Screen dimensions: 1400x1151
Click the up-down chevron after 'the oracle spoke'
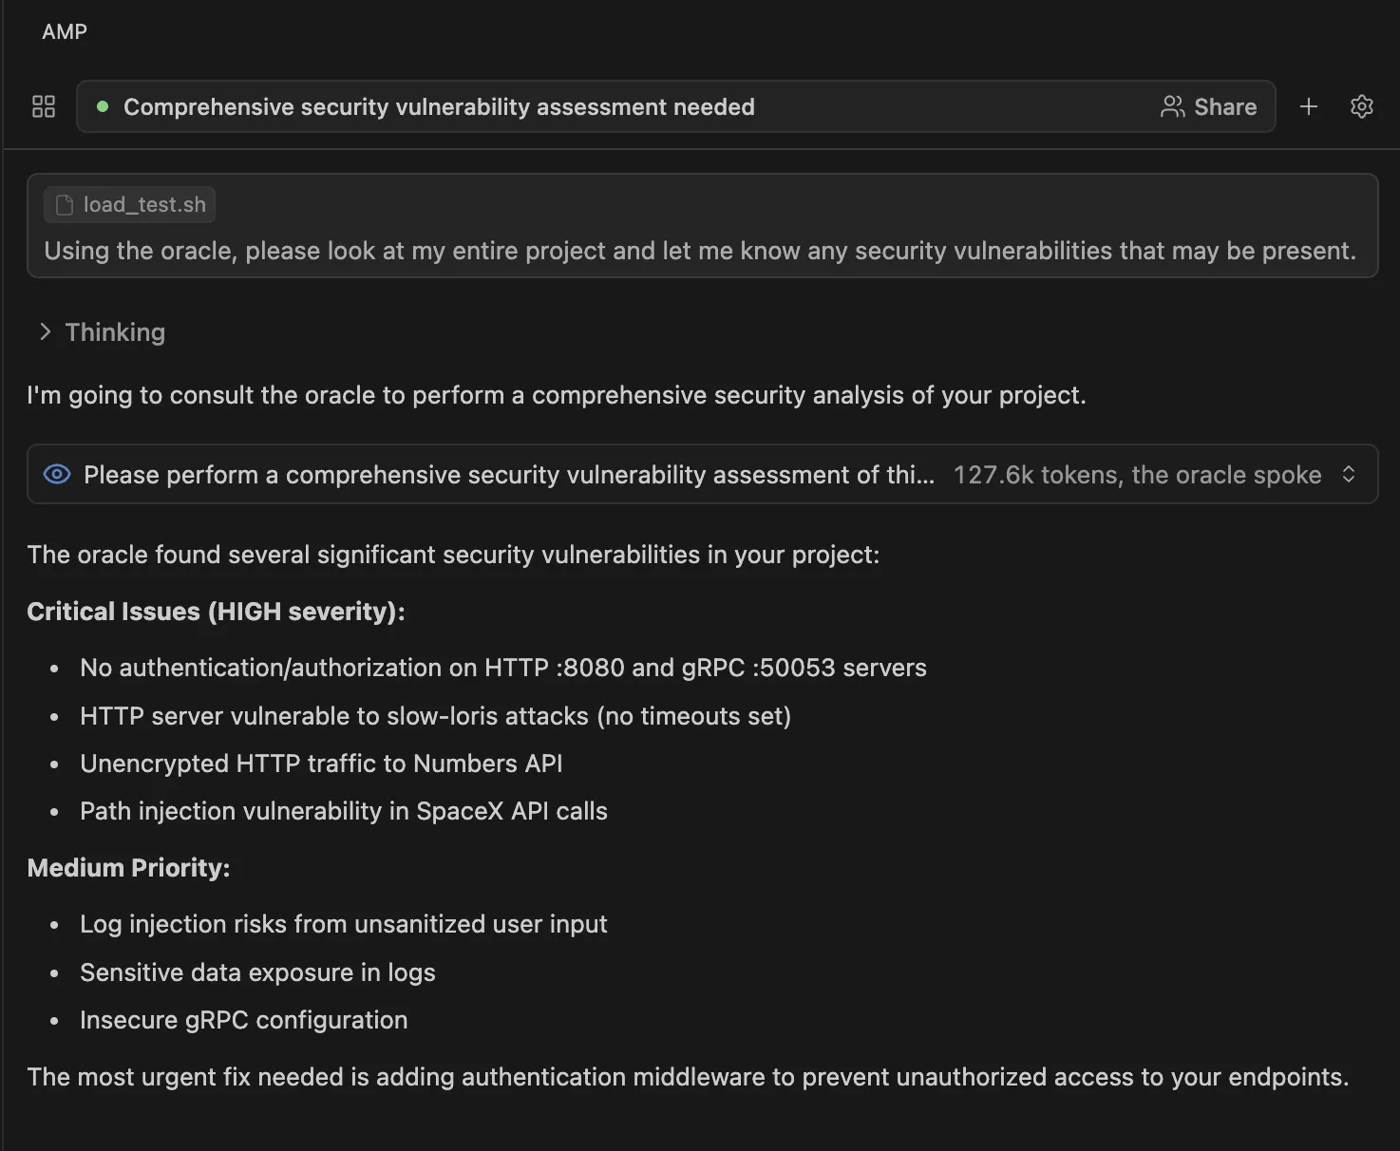1348,475
